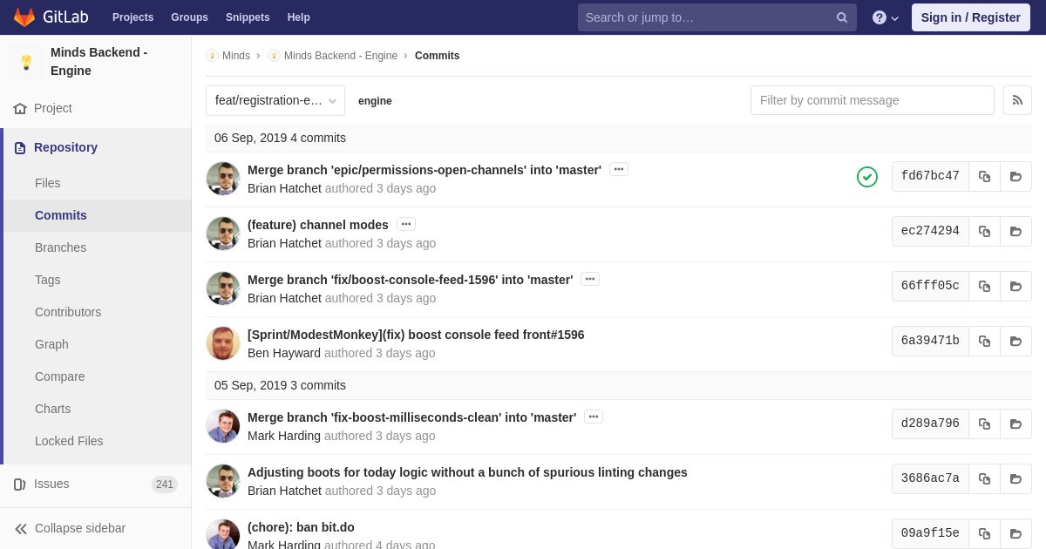Click the Issues icon in sidebar

[x=20, y=484]
